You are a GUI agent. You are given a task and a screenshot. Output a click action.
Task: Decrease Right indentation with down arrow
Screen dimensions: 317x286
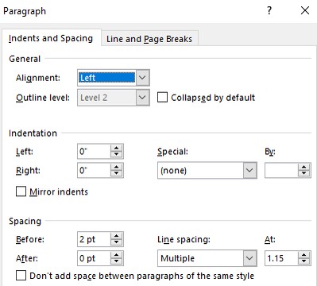(x=117, y=173)
